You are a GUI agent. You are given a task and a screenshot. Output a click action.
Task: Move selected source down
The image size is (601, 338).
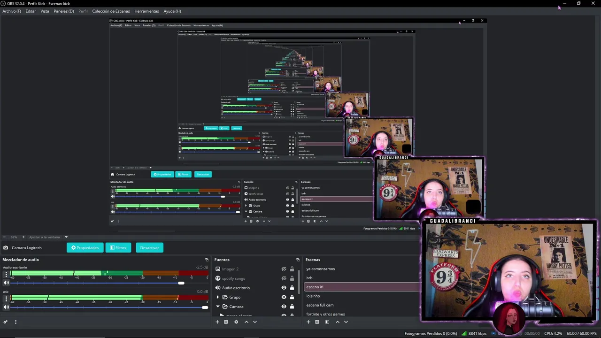(x=255, y=322)
